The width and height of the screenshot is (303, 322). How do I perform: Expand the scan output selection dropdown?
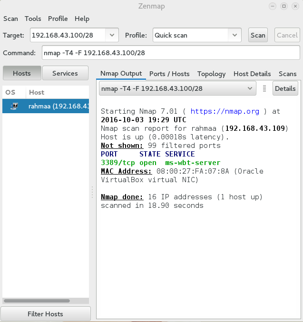coord(177,88)
